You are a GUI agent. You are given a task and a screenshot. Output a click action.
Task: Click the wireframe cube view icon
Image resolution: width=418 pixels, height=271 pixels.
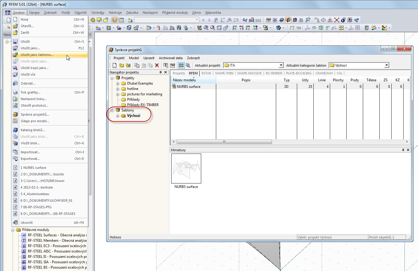point(219,28)
